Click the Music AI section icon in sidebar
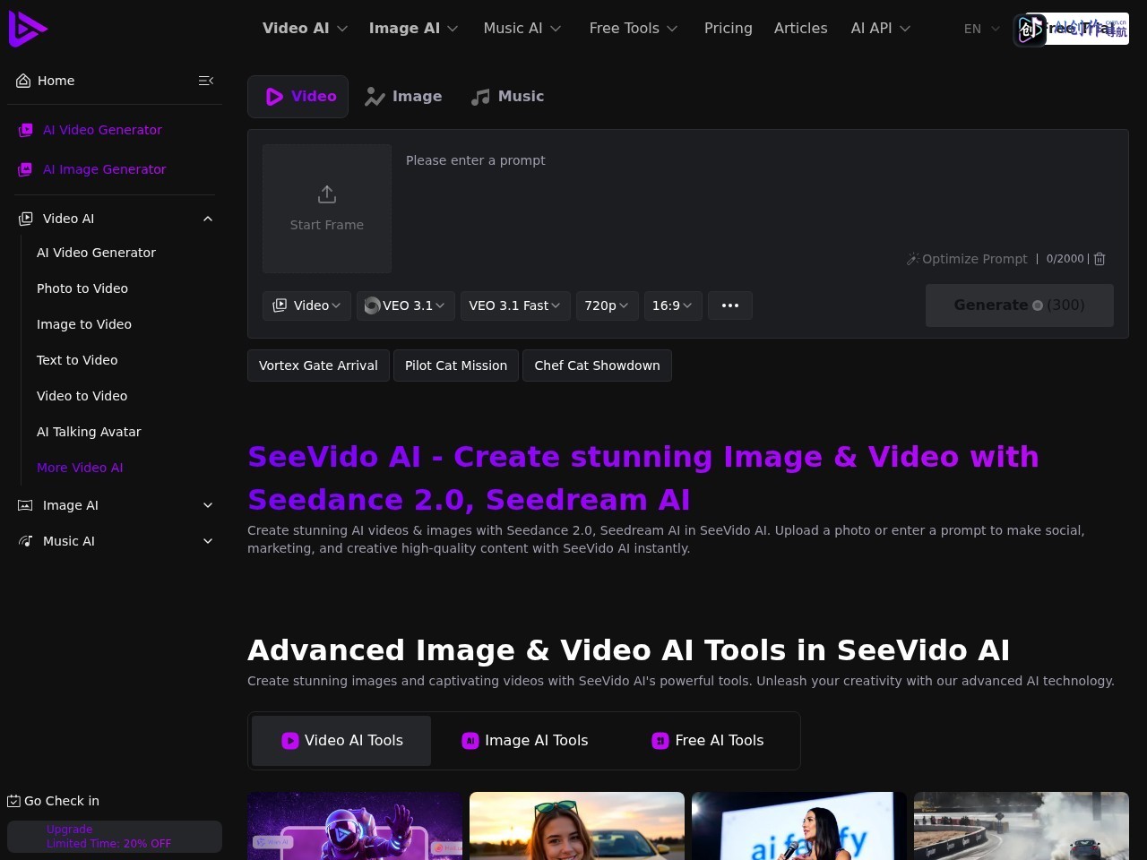The height and width of the screenshot is (860, 1147). pos(26,541)
